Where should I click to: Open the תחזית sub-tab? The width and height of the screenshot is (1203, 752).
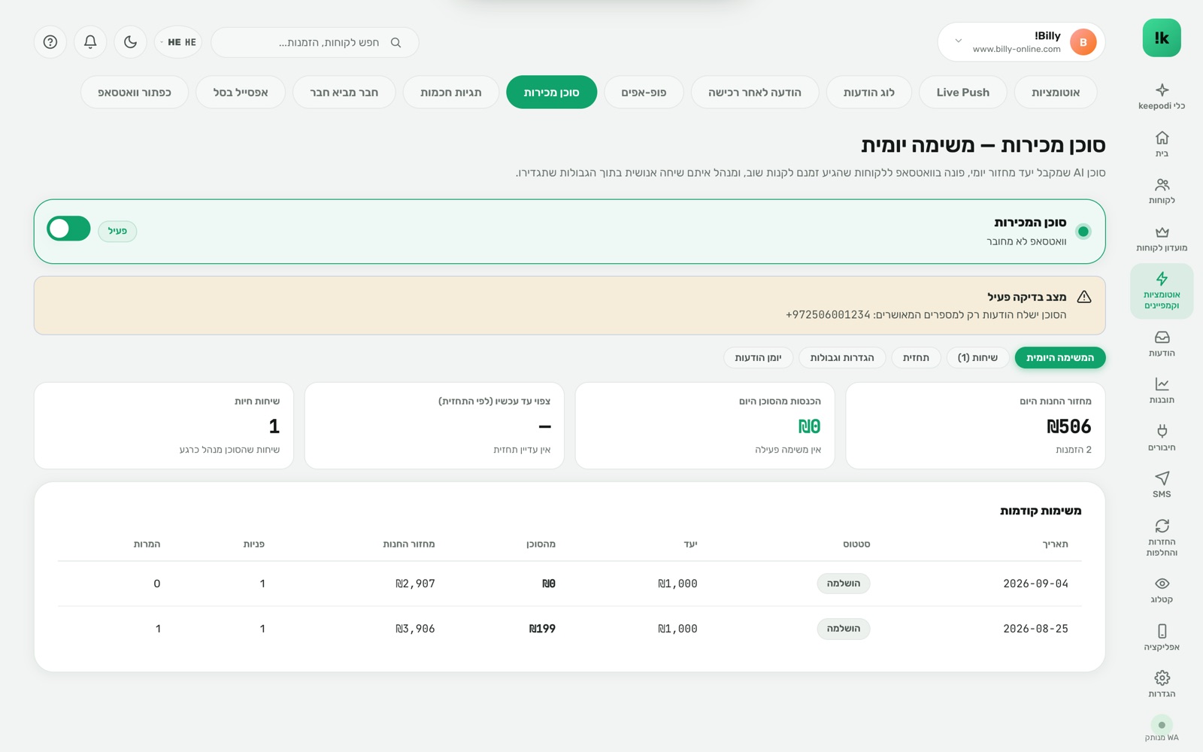(x=916, y=358)
